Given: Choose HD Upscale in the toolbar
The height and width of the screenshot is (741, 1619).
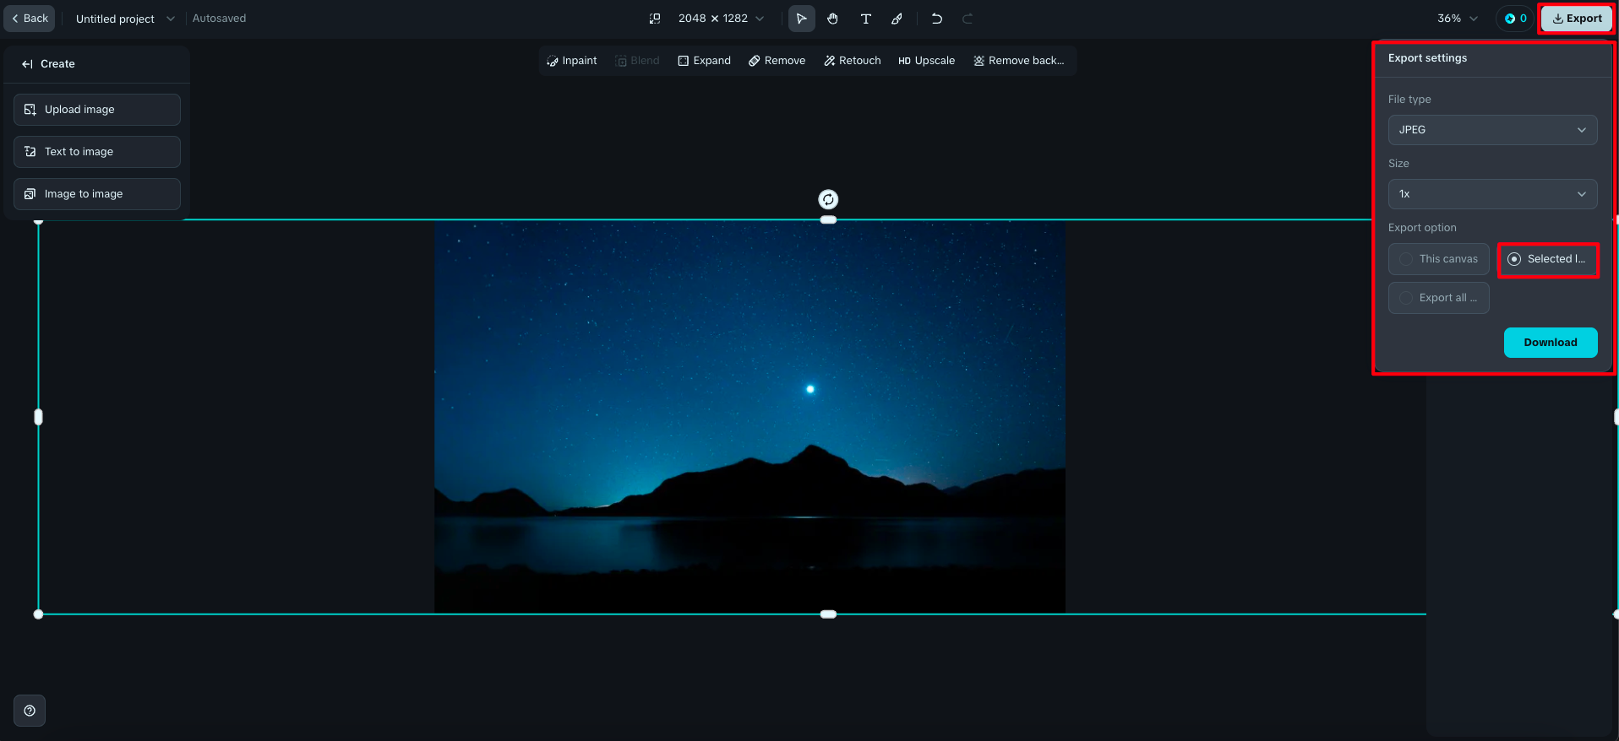Looking at the screenshot, I should [x=926, y=61].
